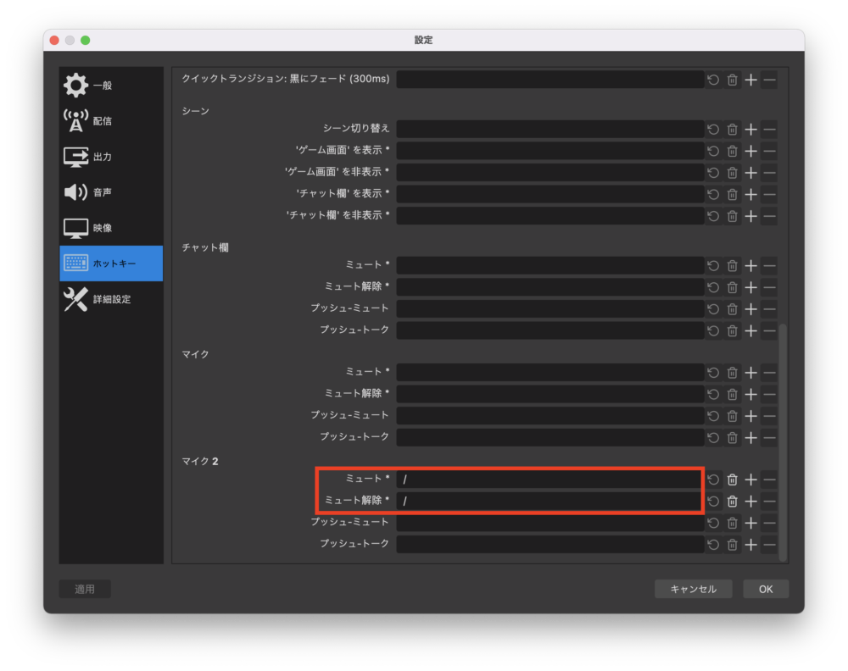The image size is (848, 671).
Task: Open the 配信 stream settings section
Action: (111, 121)
